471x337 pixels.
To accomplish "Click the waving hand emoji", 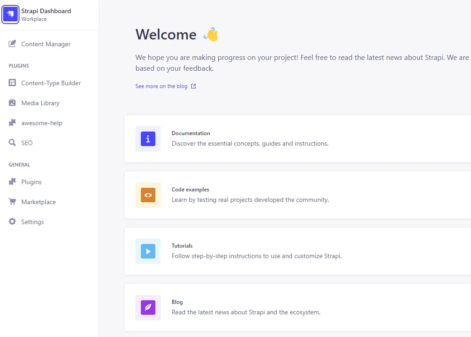I will click(x=211, y=34).
